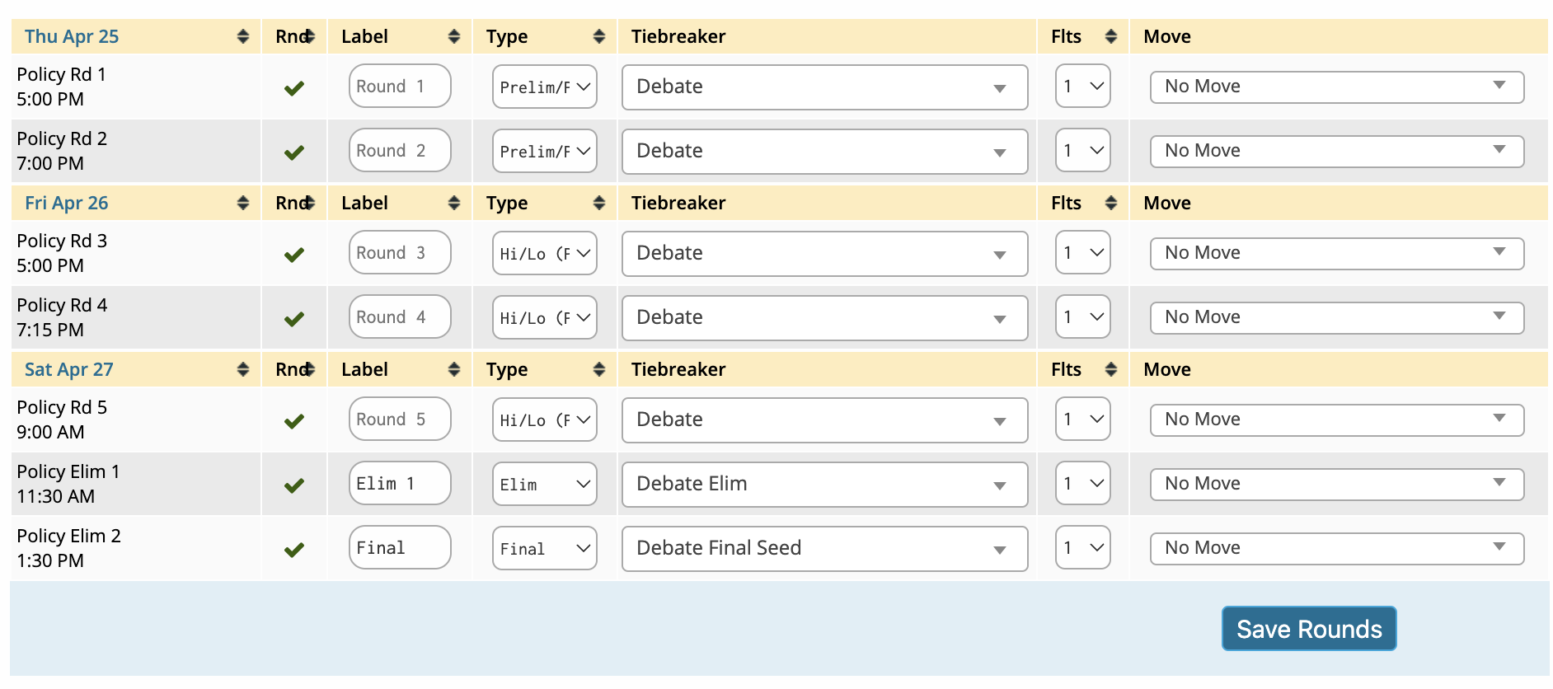Viewport: 1553px width, 689px height.
Task: Open the Type dropdown for Policy Rd 3
Action: coord(544,253)
